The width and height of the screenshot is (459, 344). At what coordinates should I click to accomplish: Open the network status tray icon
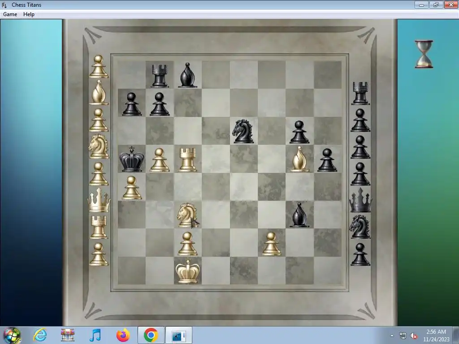pos(403,335)
